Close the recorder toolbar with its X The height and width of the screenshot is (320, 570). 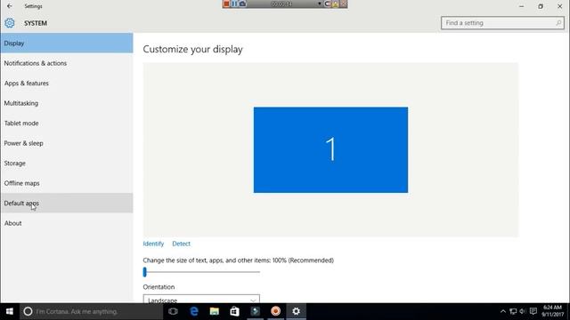pyautogui.click(x=344, y=4)
